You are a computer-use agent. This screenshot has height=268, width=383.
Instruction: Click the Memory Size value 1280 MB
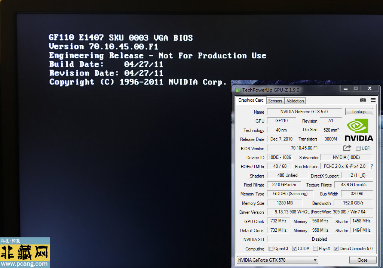click(x=285, y=203)
